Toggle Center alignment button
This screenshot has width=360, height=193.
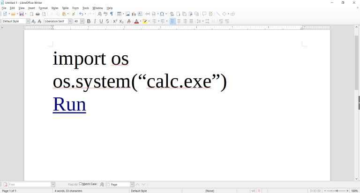tap(179, 22)
